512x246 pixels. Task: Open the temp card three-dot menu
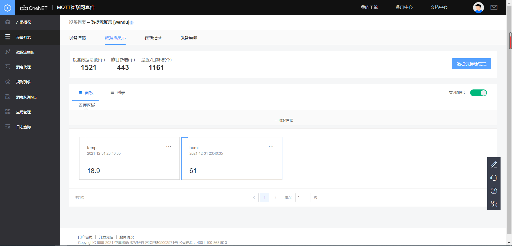pos(169,147)
